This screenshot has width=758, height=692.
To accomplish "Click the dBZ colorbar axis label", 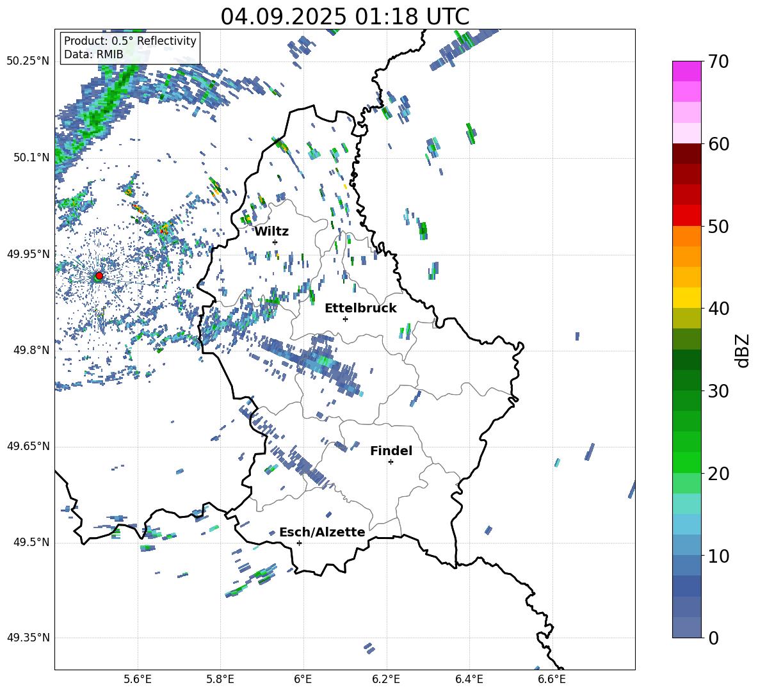I will 742,350.
